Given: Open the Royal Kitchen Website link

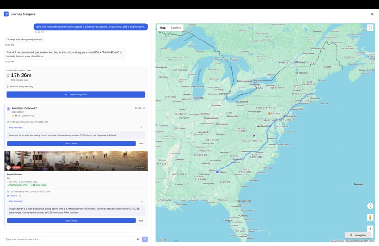Looking at the screenshot, I should pyautogui.click(x=14, y=196).
